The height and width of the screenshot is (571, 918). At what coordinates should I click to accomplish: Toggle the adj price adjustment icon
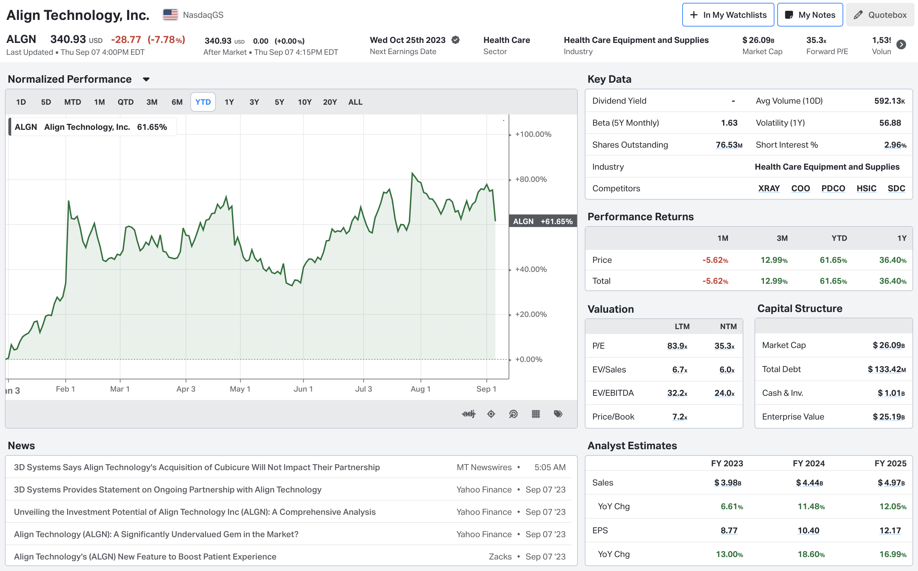point(469,414)
